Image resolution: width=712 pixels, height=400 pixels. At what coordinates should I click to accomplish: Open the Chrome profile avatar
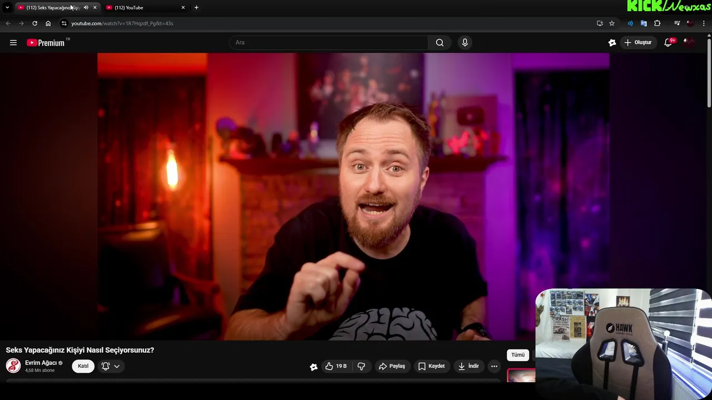pos(690,23)
